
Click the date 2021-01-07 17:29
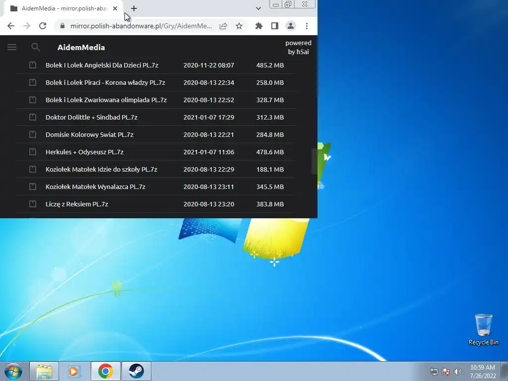[209, 117]
